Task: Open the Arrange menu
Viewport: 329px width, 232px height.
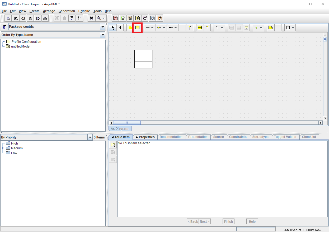Action: click(49, 11)
